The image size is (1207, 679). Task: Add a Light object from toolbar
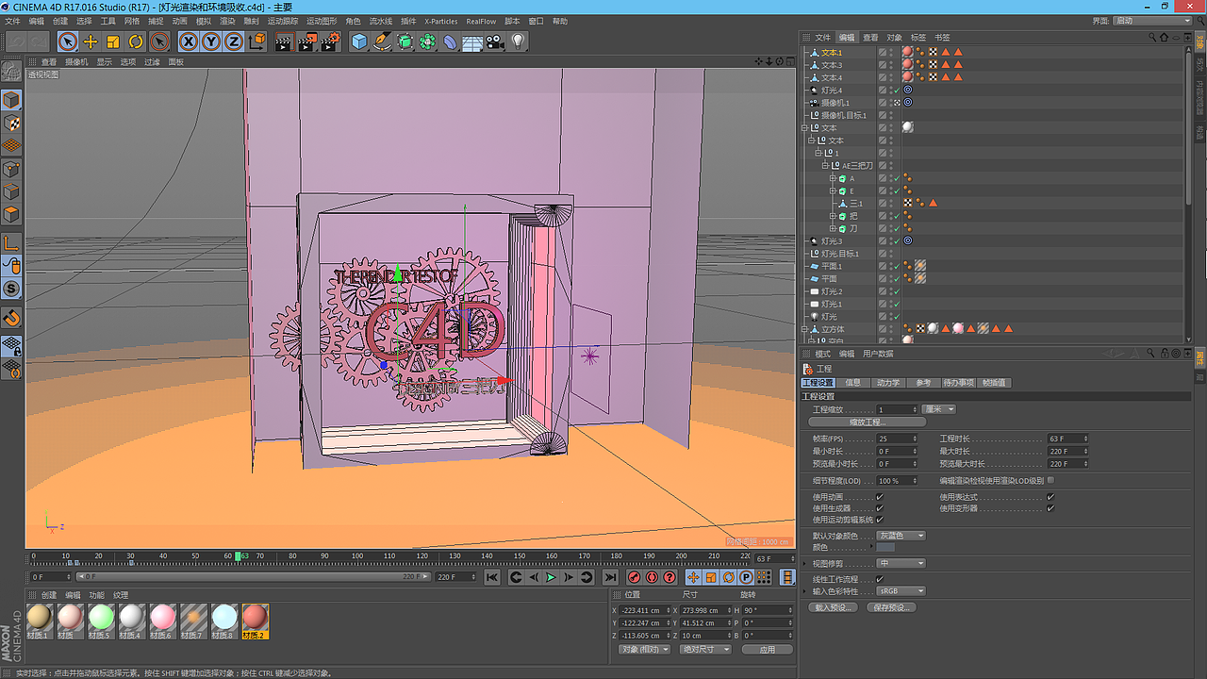pyautogui.click(x=518, y=41)
